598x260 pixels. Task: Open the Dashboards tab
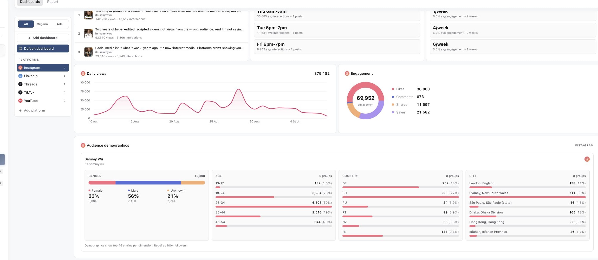coord(30,2)
